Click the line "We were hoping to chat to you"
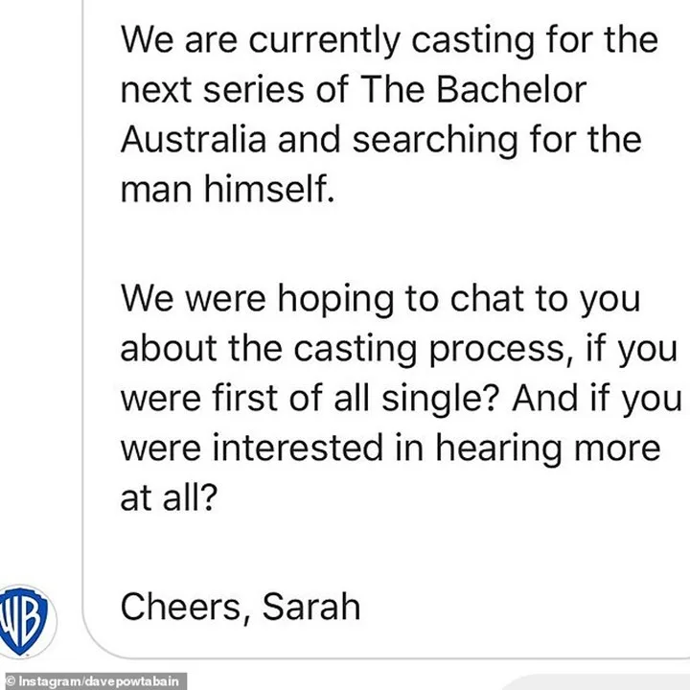The width and height of the screenshot is (690, 690). coord(380,299)
